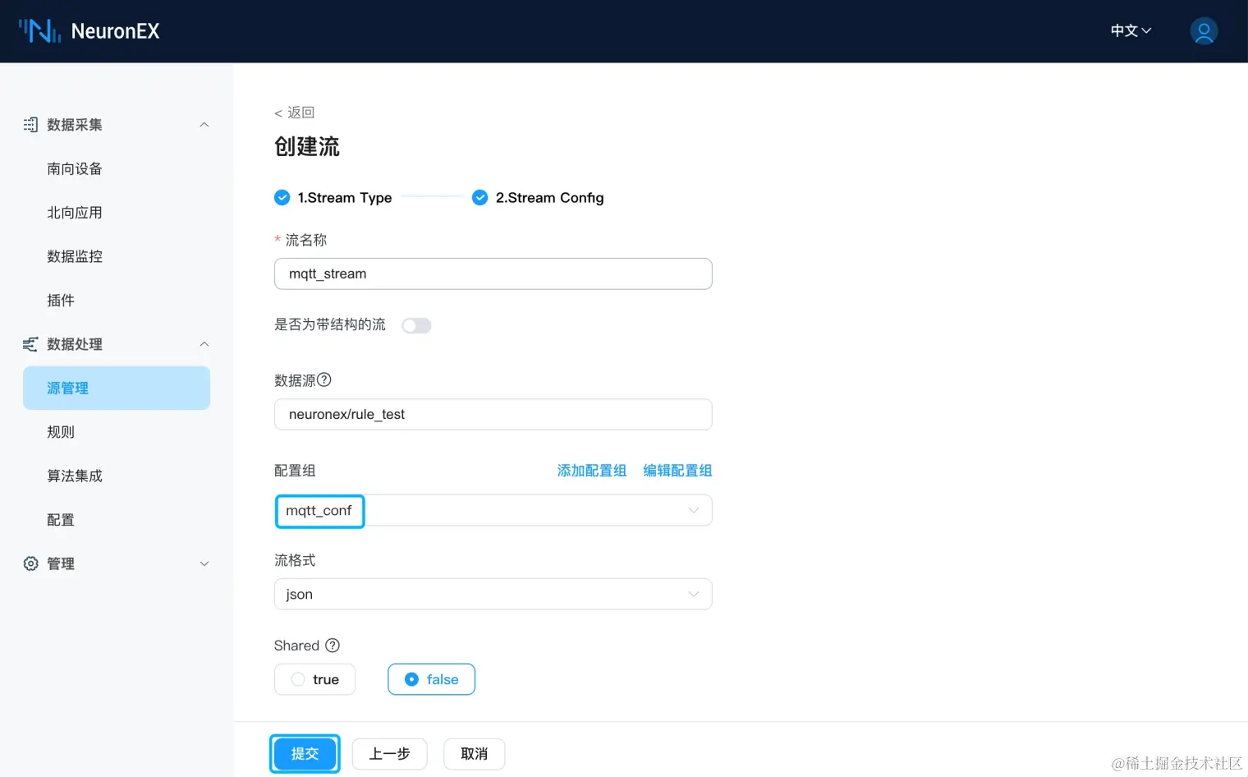Click the 数据源 help question icon
This screenshot has width=1248, height=777.
(324, 379)
